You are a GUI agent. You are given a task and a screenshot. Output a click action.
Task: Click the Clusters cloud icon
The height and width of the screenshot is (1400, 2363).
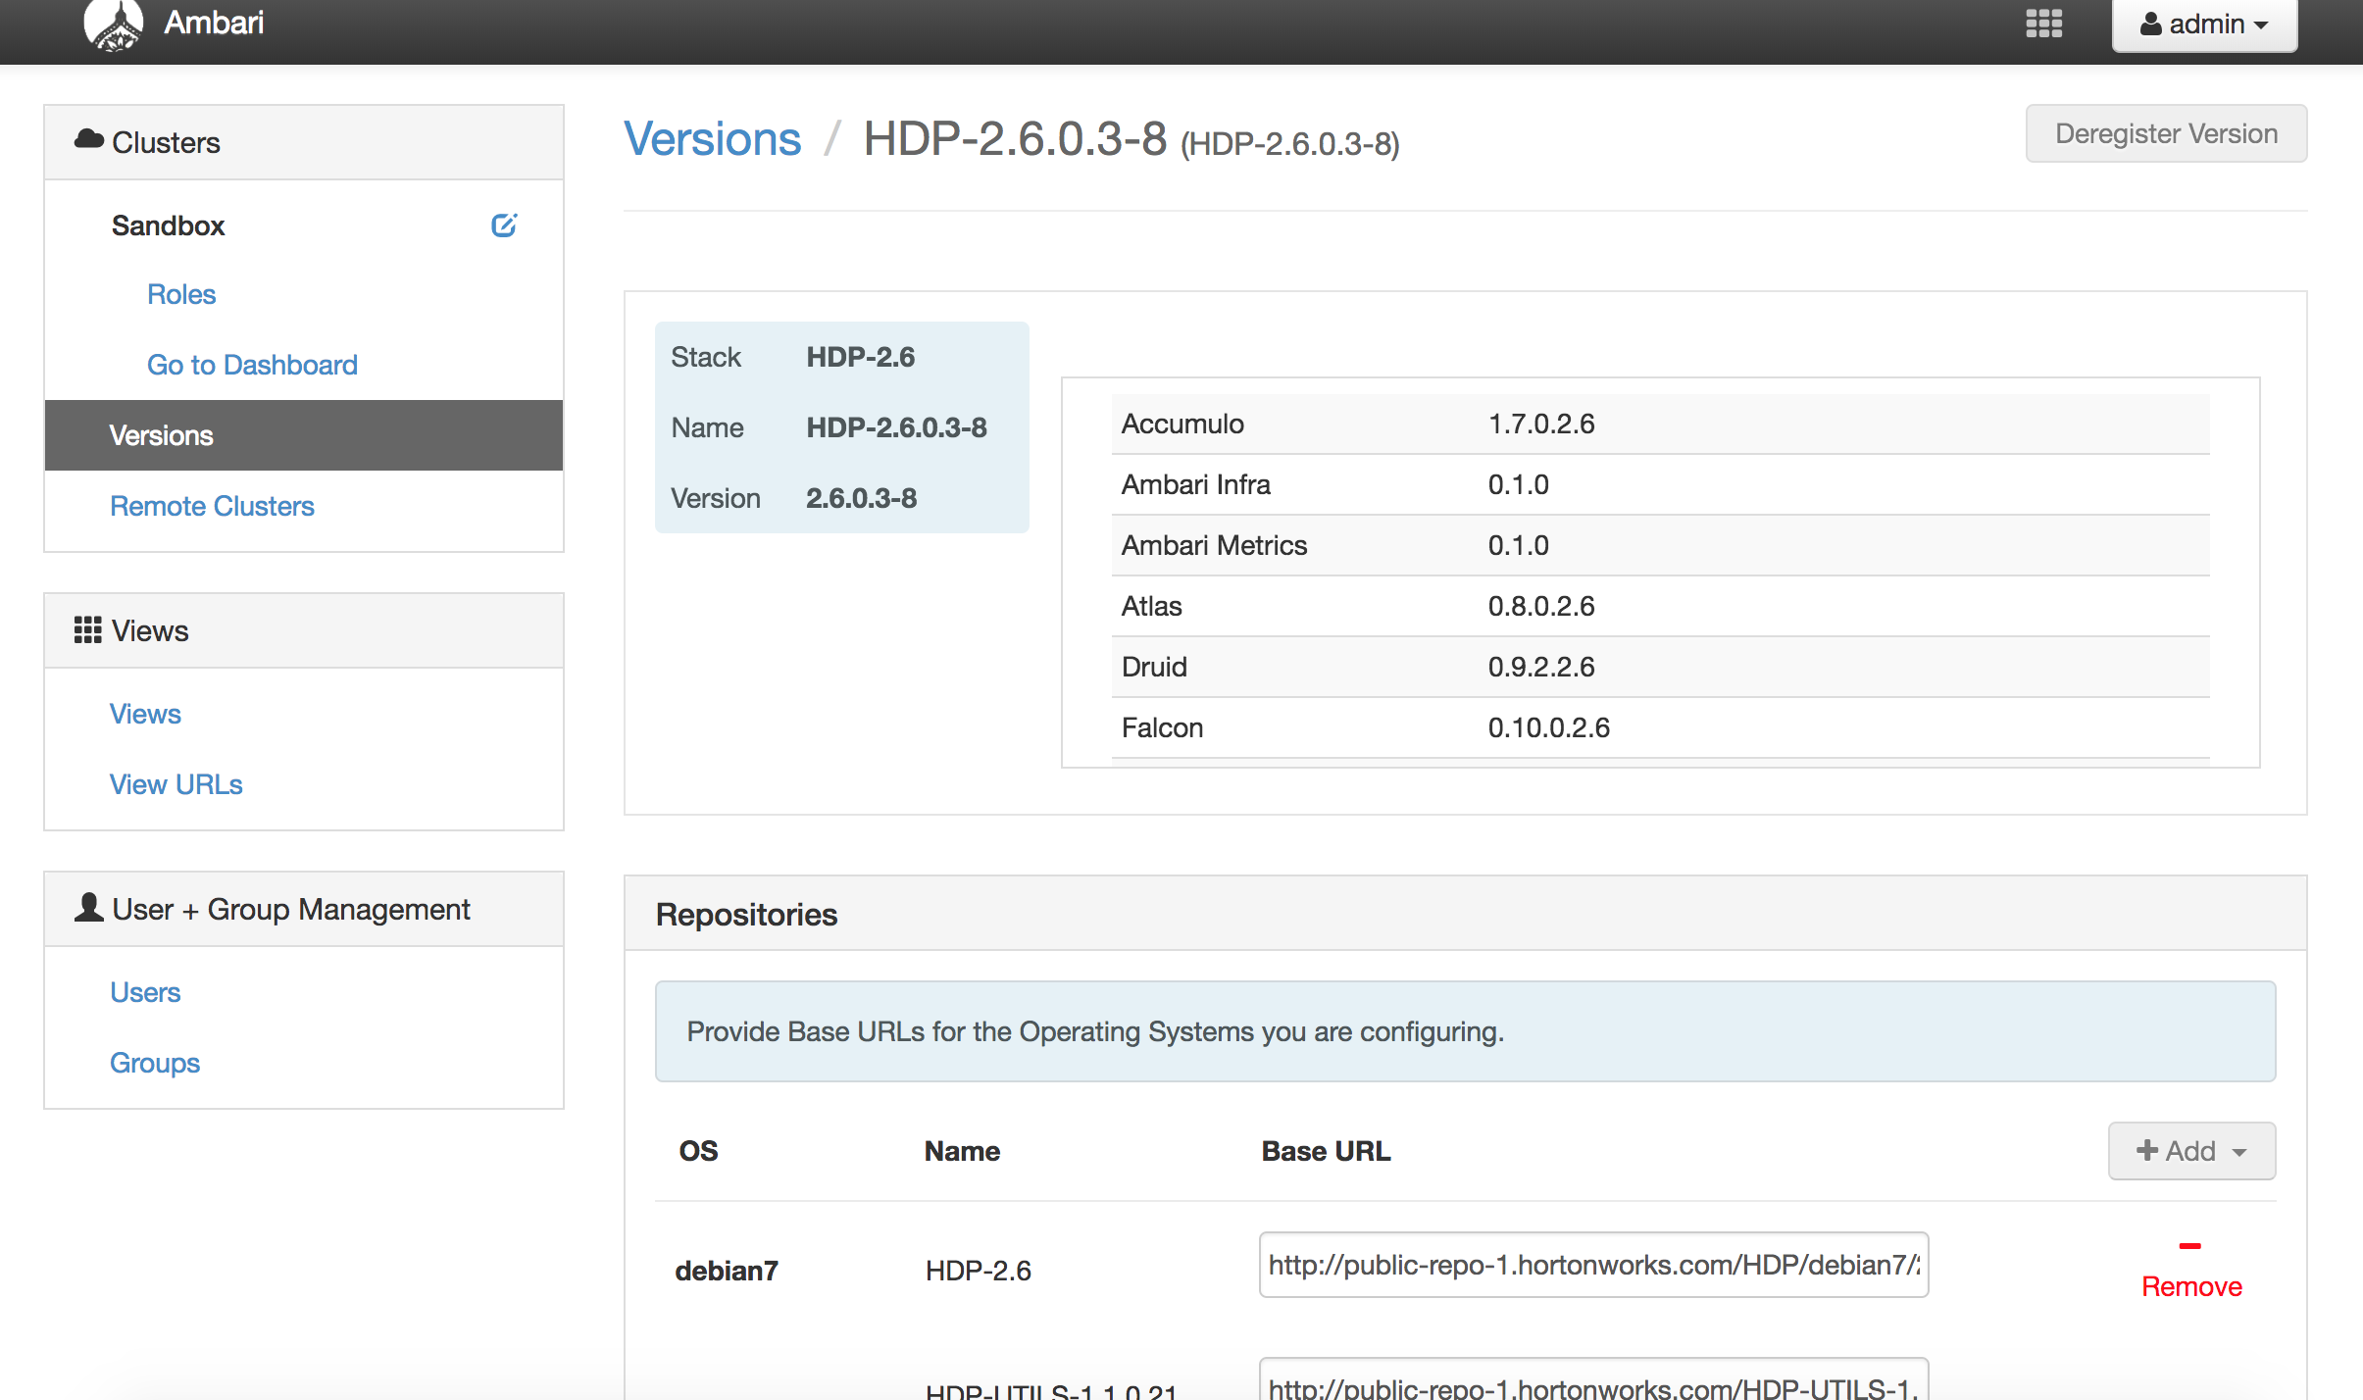89,139
